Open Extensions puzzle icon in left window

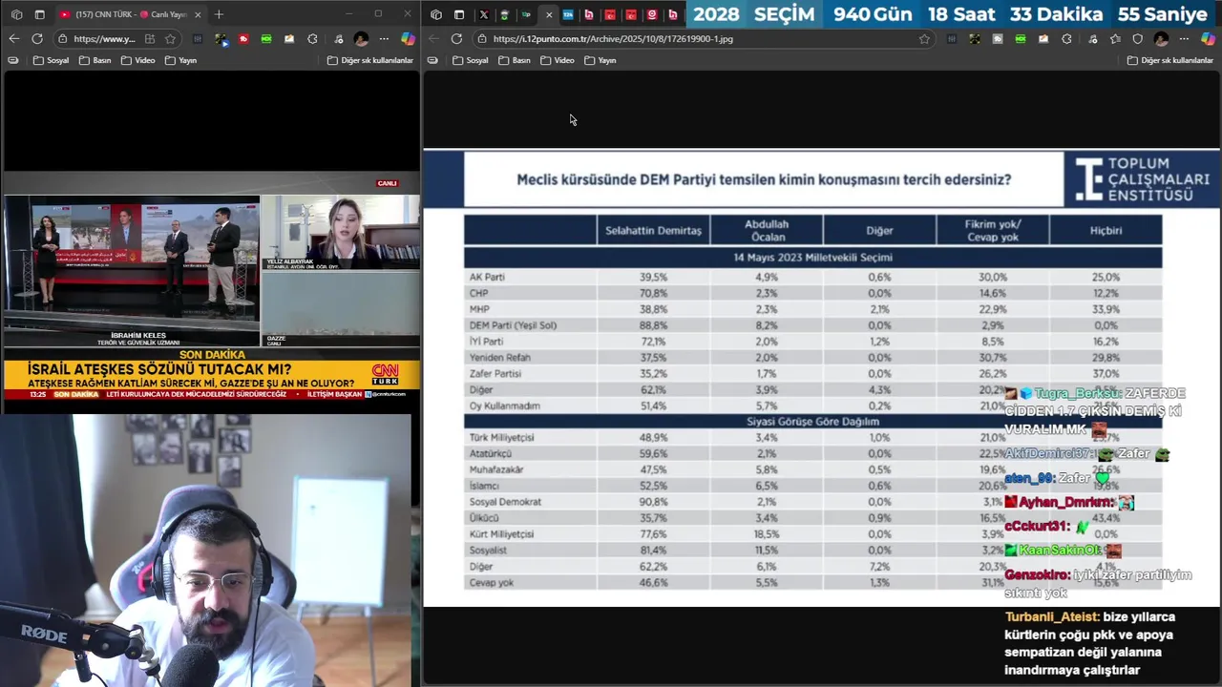coord(312,39)
